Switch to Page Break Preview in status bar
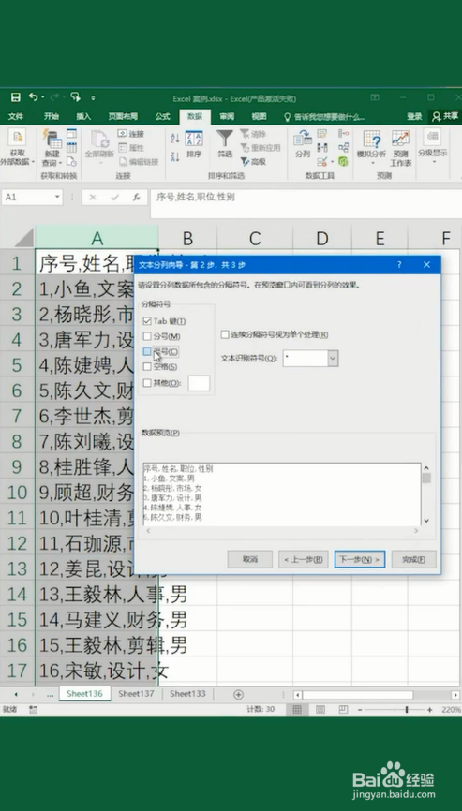This screenshot has height=811, width=462. click(344, 710)
